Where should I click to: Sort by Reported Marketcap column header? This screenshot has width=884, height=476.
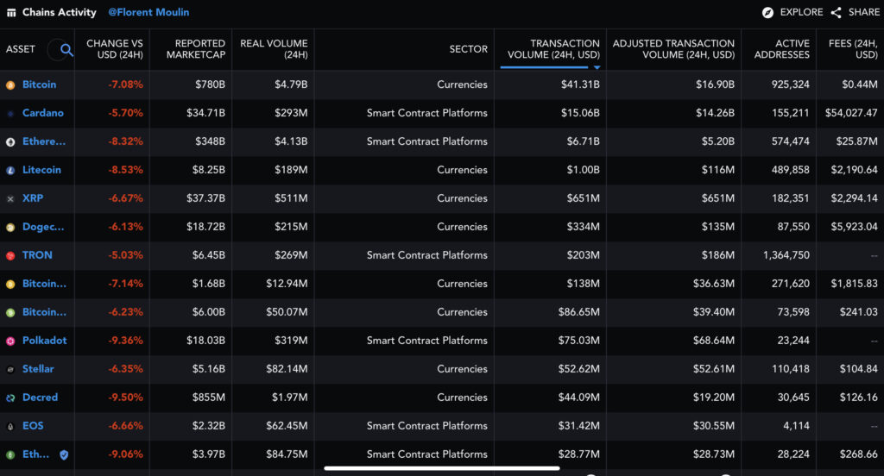click(x=199, y=49)
